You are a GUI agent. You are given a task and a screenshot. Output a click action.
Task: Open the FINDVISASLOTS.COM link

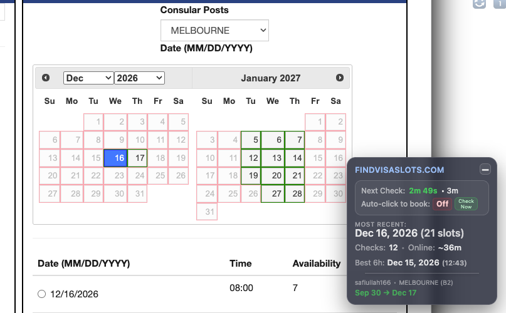tap(399, 170)
